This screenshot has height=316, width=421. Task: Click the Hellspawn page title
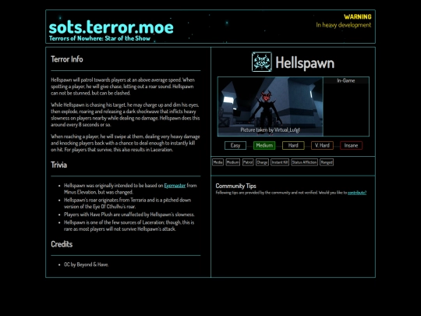pyautogui.click(x=305, y=63)
